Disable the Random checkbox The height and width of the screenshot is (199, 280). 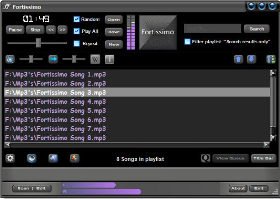point(77,20)
